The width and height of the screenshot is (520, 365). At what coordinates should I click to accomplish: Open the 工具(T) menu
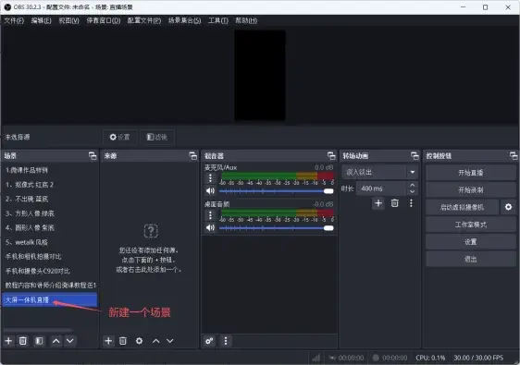click(x=217, y=20)
